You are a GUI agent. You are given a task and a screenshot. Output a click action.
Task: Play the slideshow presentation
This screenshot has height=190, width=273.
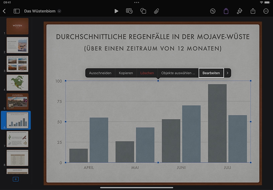[116, 11]
